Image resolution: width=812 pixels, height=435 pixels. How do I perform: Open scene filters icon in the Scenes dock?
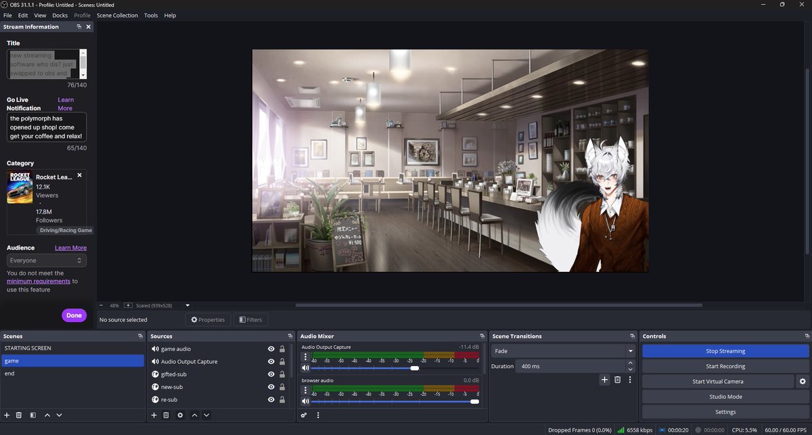pos(32,415)
